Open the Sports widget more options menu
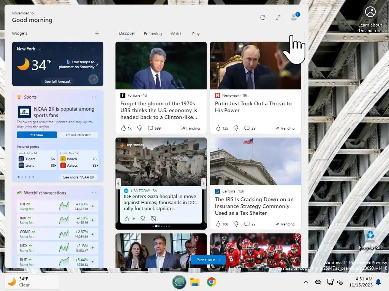This screenshot has width=389, height=291. 94,97
